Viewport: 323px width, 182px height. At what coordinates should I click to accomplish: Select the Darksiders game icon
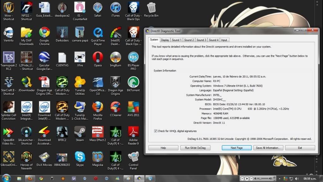62,35
